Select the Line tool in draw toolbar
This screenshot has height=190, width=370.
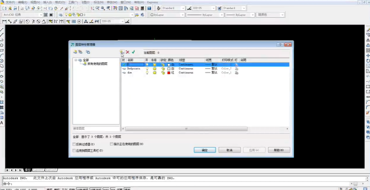pyautogui.click(x=2, y=30)
